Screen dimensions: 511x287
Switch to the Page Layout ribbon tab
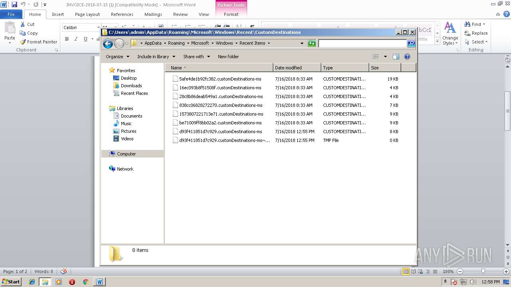(87, 14)
